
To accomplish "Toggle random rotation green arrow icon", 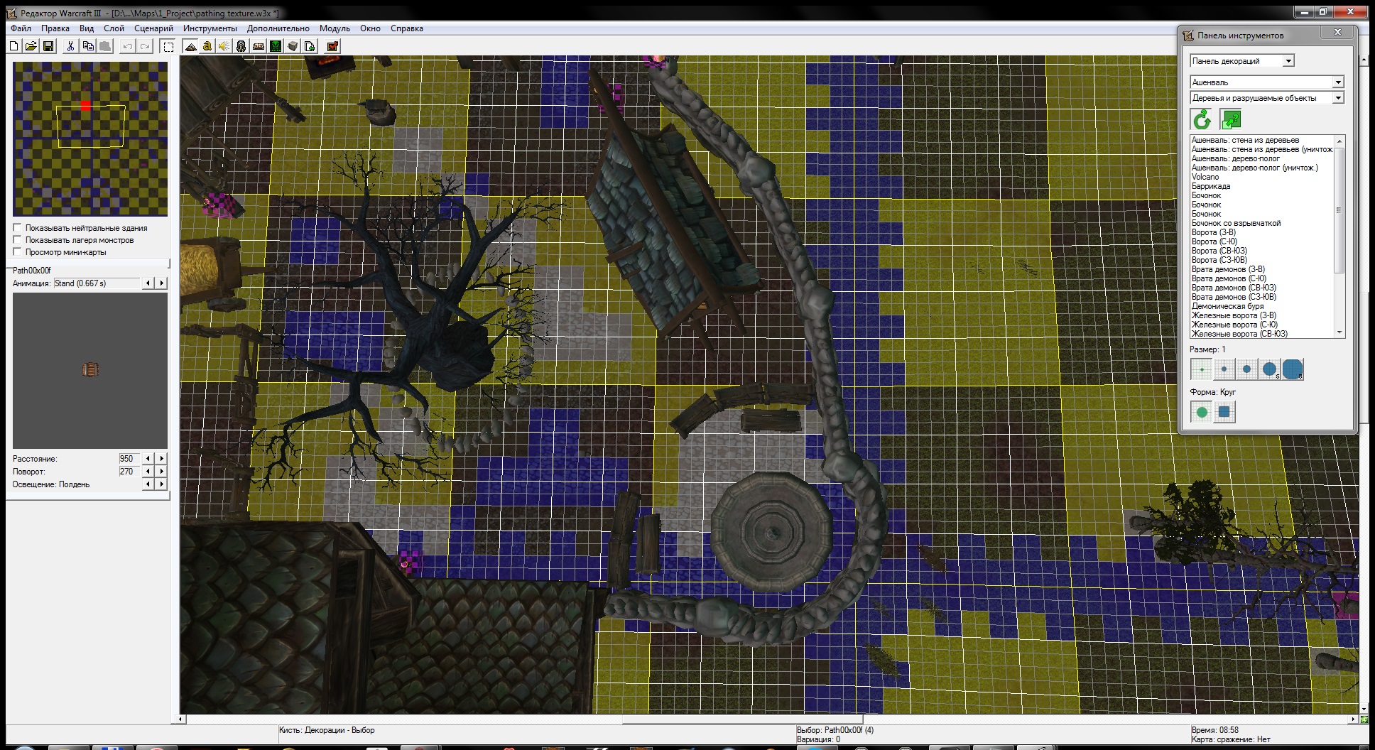I will pyautogui.click(x=1202, y=119).
